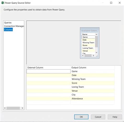The height and width of the screenshot is (122, 124).
Task: Click the Output Column header
Action: pyautogui.click(x=93, y=68)
